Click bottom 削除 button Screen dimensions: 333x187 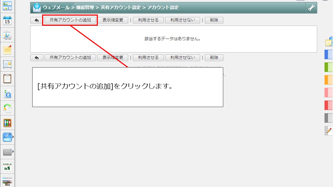pyautogui.click(x=214, y=58)
